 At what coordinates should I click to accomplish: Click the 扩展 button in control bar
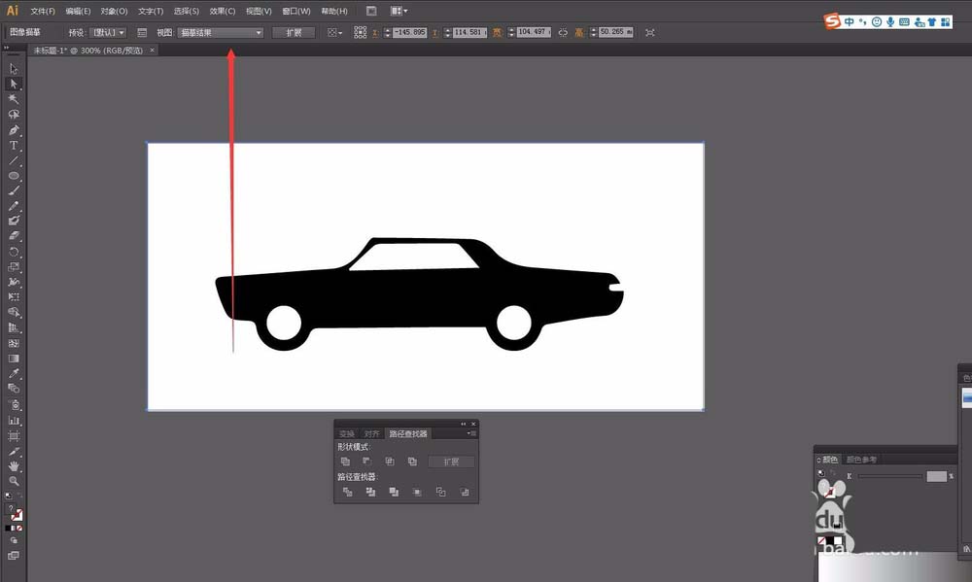[294, 32]
